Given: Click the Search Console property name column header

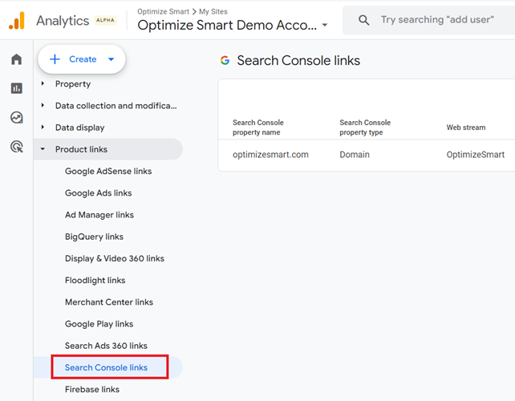Looking at the screenshot, I should tap(258, 128).
